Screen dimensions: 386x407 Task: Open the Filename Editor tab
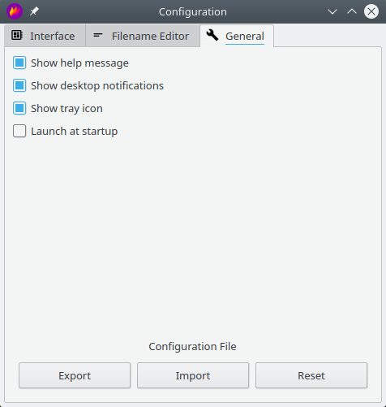point(143,36)
